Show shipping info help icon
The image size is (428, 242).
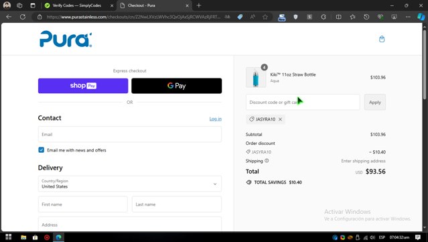[x=267, y=161]
